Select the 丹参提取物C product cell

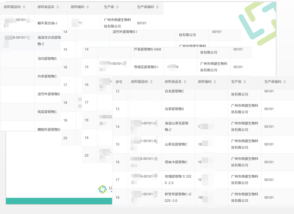point(47,76)
